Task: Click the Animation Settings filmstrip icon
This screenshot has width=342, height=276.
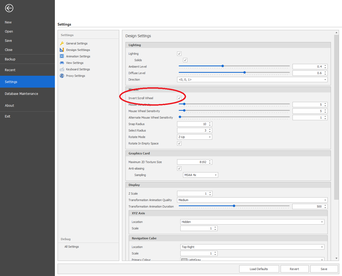Action: click(62, 56)
